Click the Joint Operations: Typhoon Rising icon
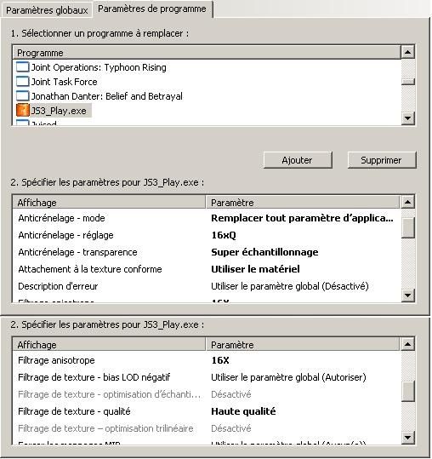 [22, 67]
